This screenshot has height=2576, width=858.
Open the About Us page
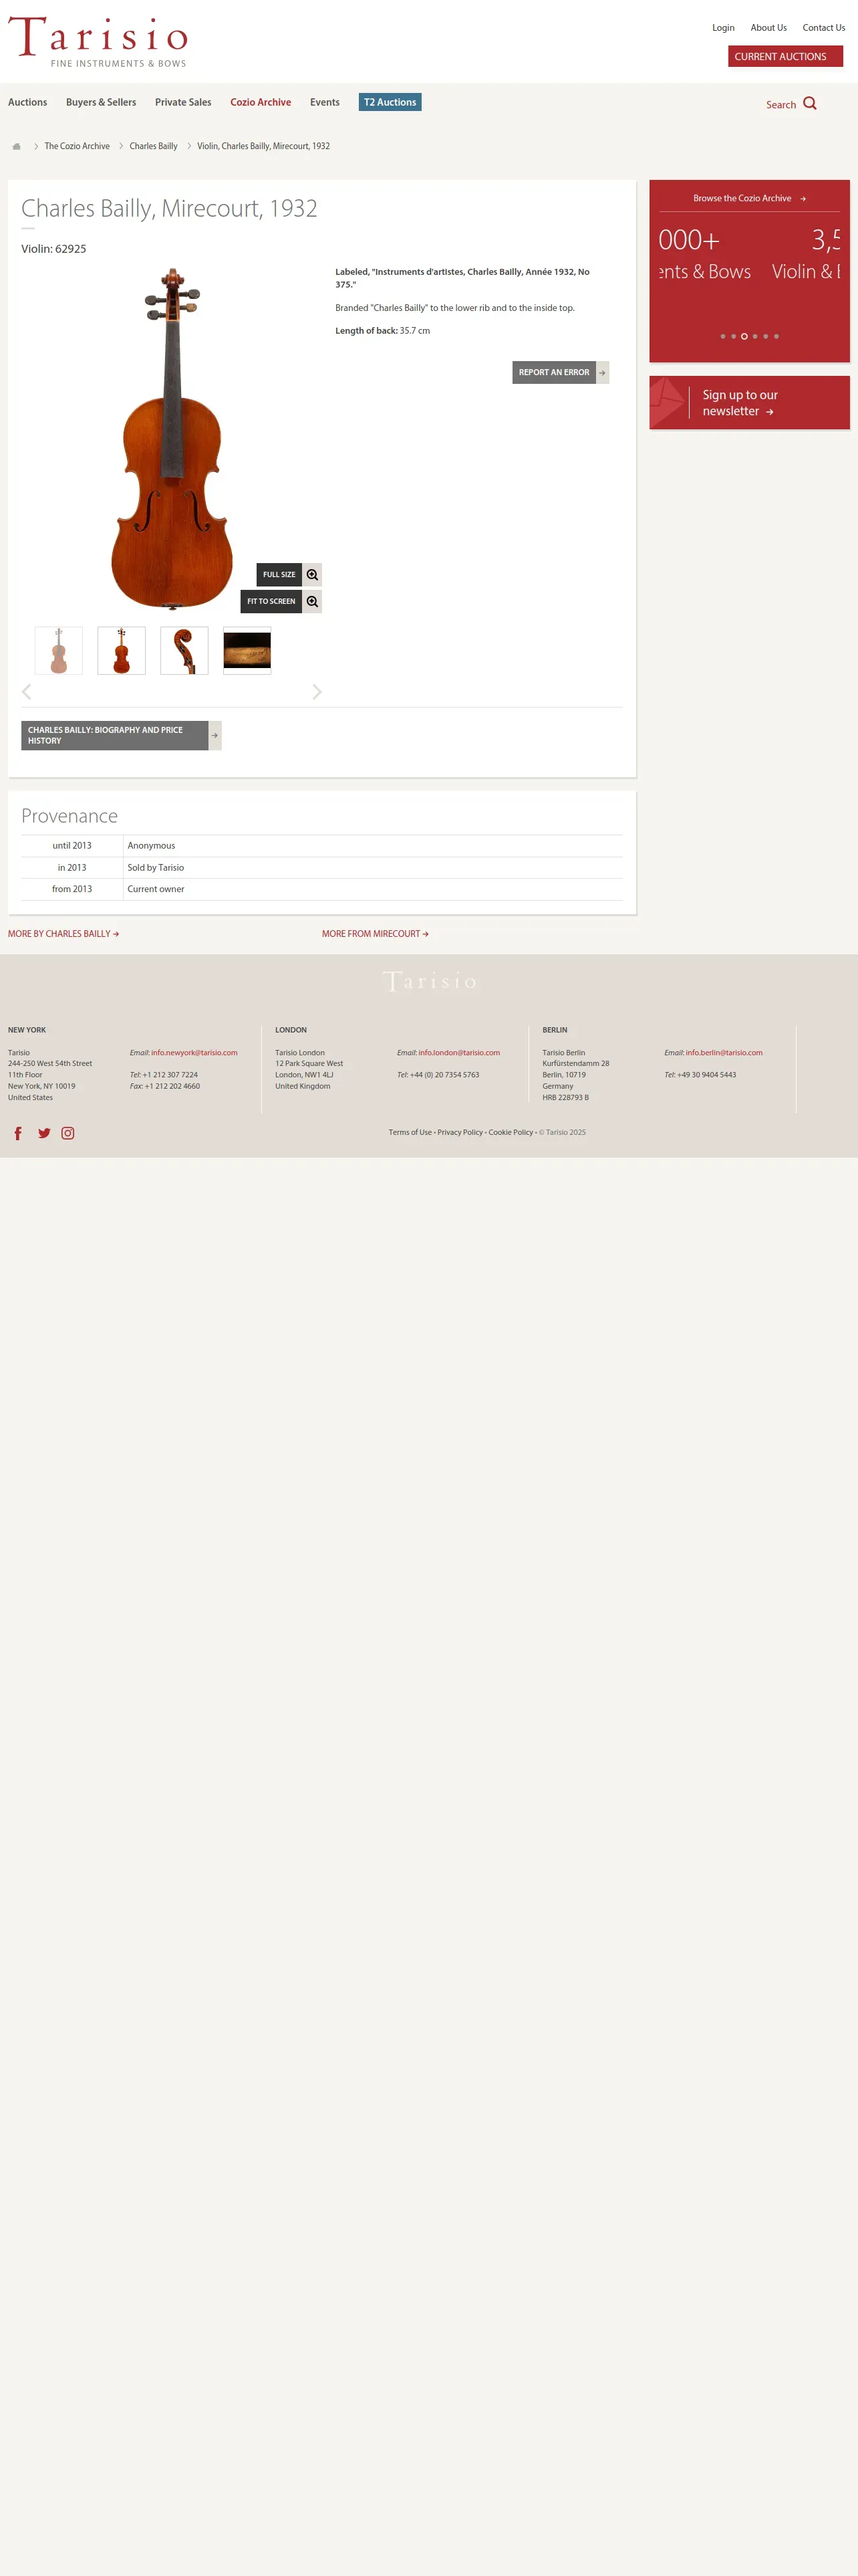pyautogui.click(x=769, y=28)
